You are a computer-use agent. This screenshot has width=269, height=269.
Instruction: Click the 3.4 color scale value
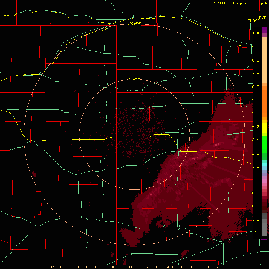(256, 140)
